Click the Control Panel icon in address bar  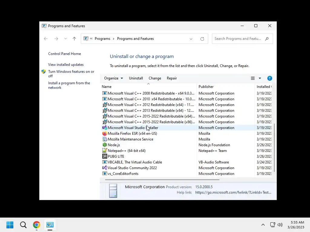[86, 39]
